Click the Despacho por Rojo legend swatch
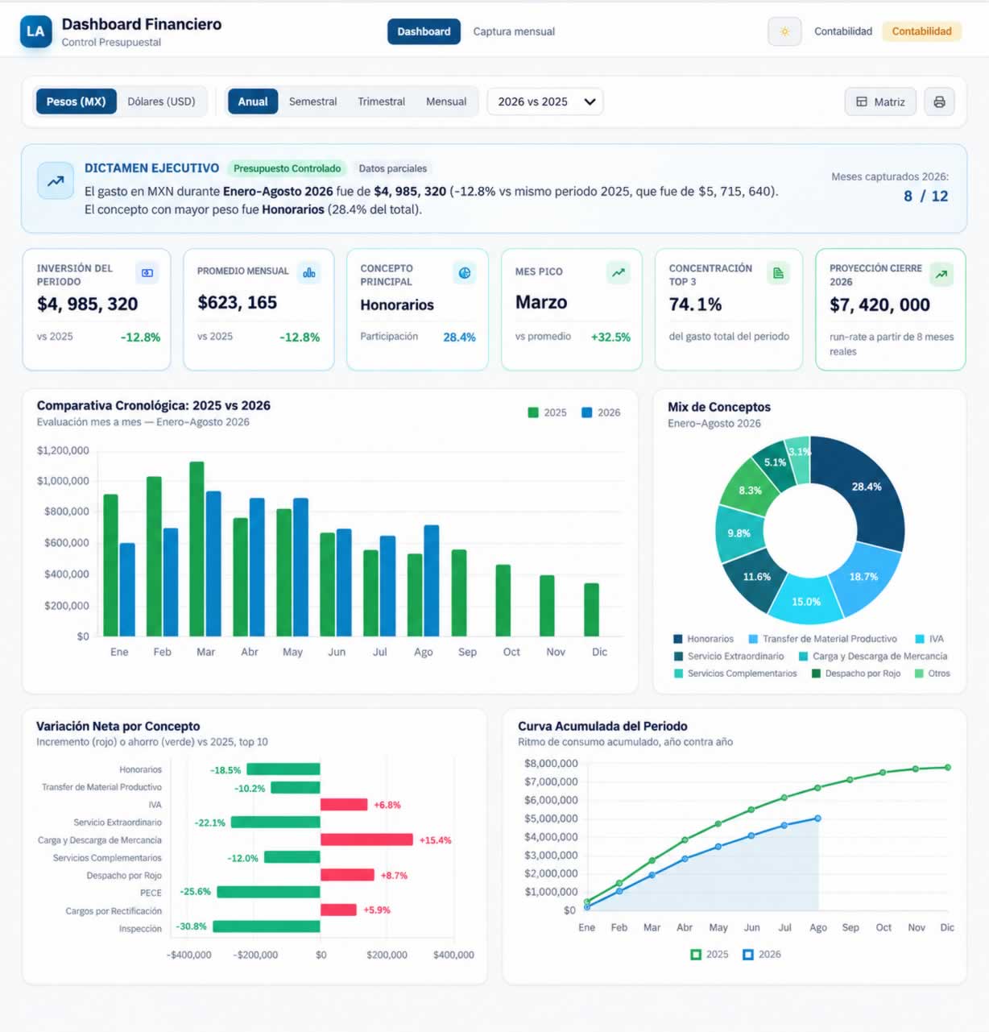This screenshot has width=989, height=1032. point(816,673)
